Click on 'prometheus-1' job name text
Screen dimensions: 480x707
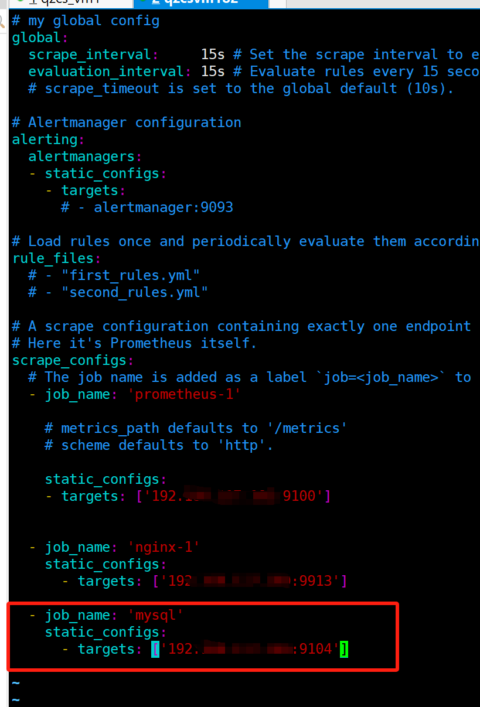click(185, 394)
